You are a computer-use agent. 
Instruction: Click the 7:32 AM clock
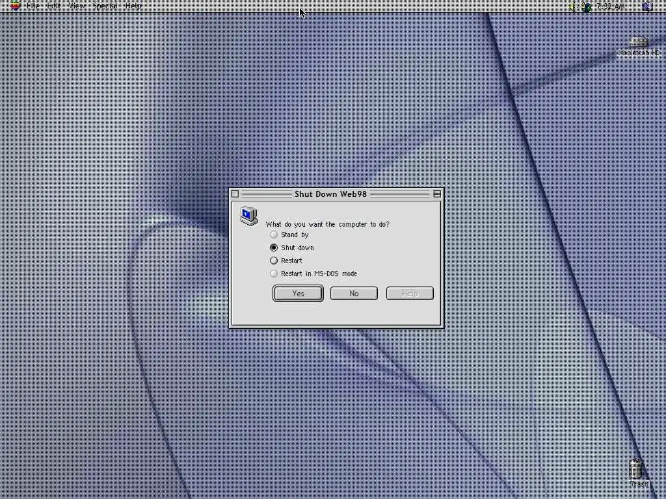(x=610, y=6)
